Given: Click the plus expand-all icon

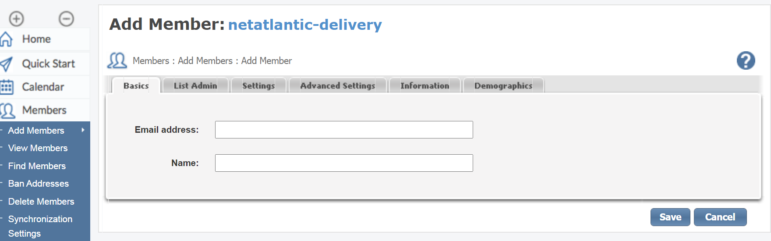Looking at the screenshot, I should point(17,19).
